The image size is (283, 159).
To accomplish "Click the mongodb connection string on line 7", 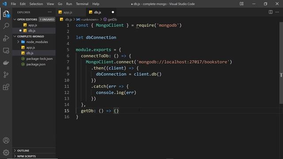I will click(183, 62).
